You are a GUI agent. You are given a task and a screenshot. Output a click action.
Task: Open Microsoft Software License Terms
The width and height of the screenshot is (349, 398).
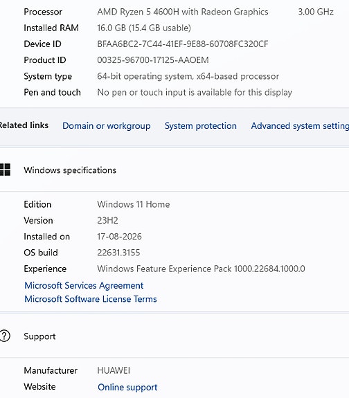pos(91,299)
